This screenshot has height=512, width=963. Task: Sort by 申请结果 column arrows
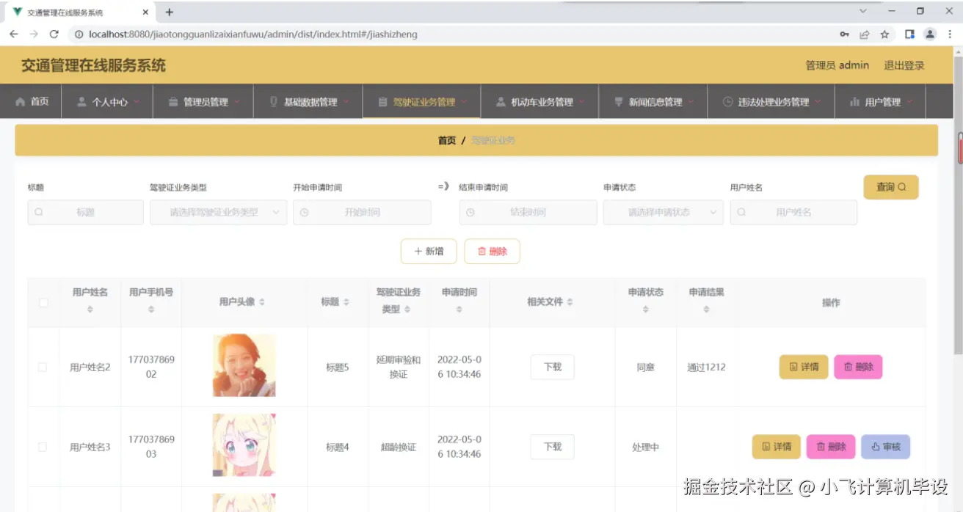tap(707, 310)
